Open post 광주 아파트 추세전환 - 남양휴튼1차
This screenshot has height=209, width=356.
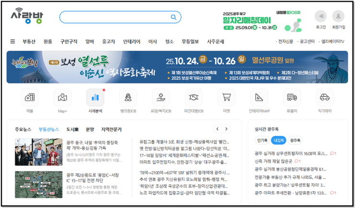[291, 193]
